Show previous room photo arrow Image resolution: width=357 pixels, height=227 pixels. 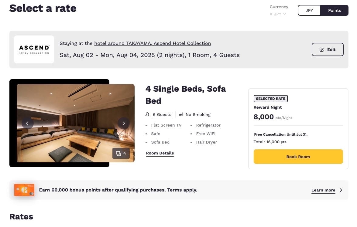[x=27, y=123]
